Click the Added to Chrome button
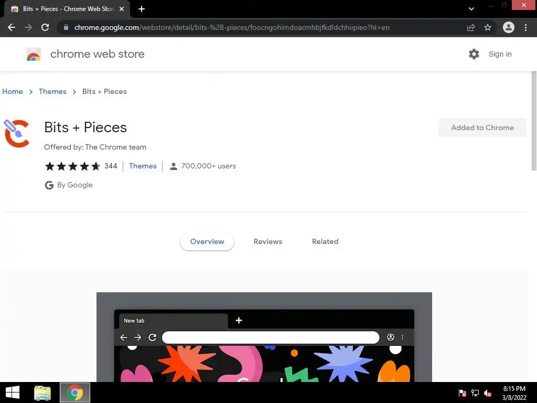 coord(482,128)
